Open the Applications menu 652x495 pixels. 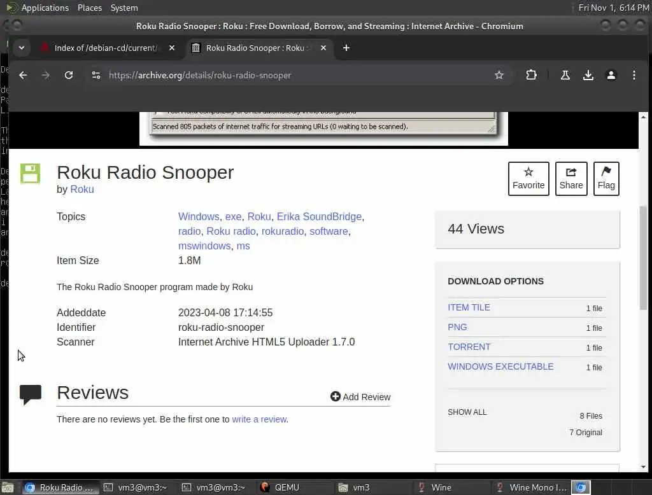(45, 8)
